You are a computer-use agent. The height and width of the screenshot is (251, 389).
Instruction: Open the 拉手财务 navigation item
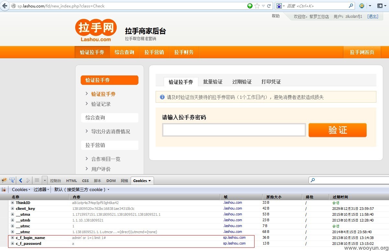click(184, 52)
